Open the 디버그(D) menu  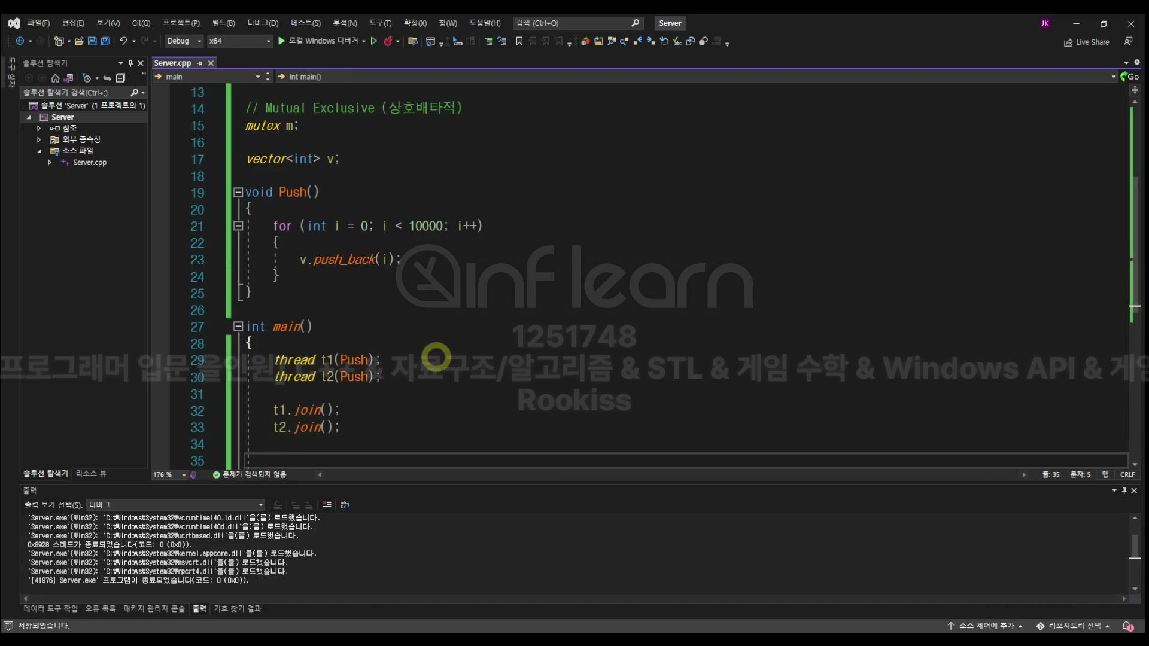(263, 23)
